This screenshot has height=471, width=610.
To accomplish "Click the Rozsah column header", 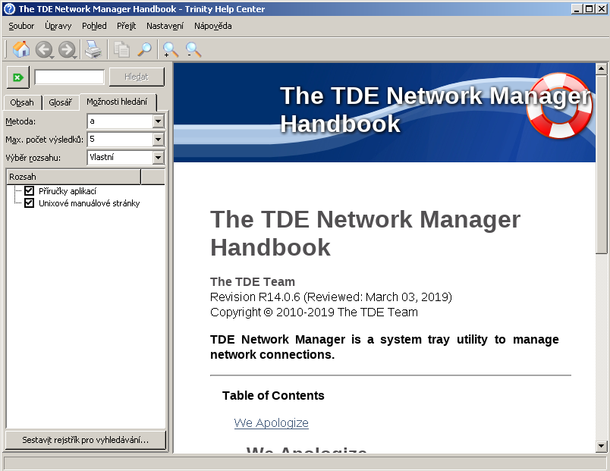I will pyautogui.click(x=74, y=177).
